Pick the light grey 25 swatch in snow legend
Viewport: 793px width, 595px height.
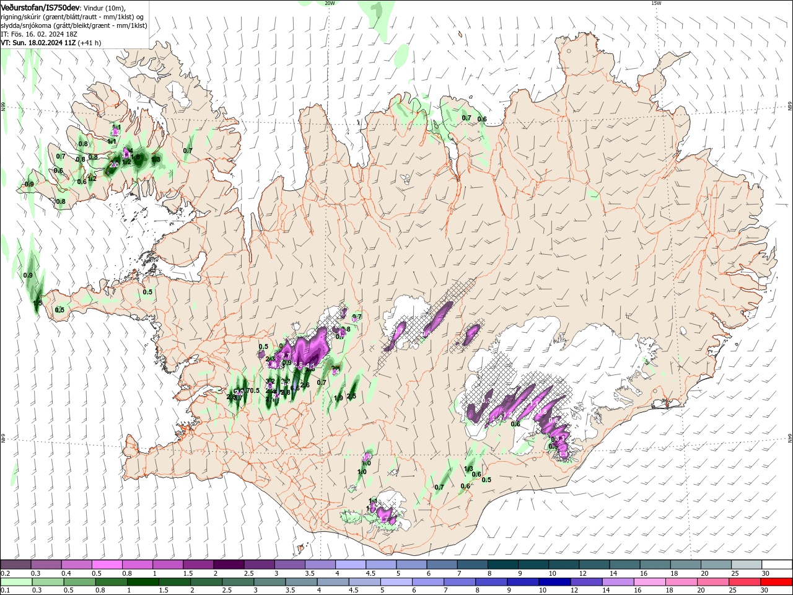(x=747, y=565)
